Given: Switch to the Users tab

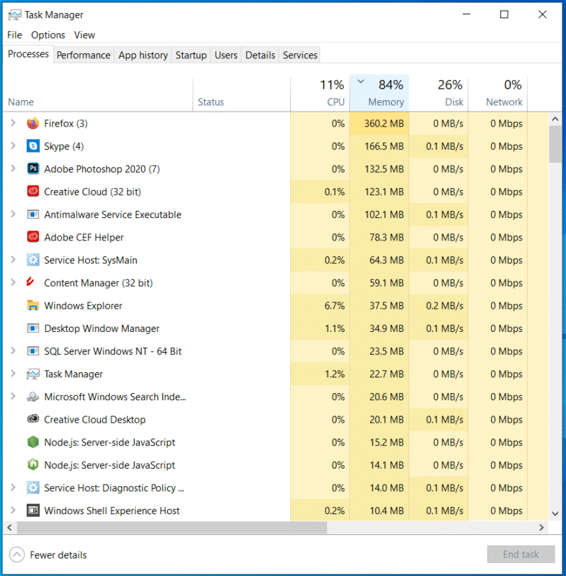Looking at the screenshot, I should pyautogui.click(x=226, y=55).
